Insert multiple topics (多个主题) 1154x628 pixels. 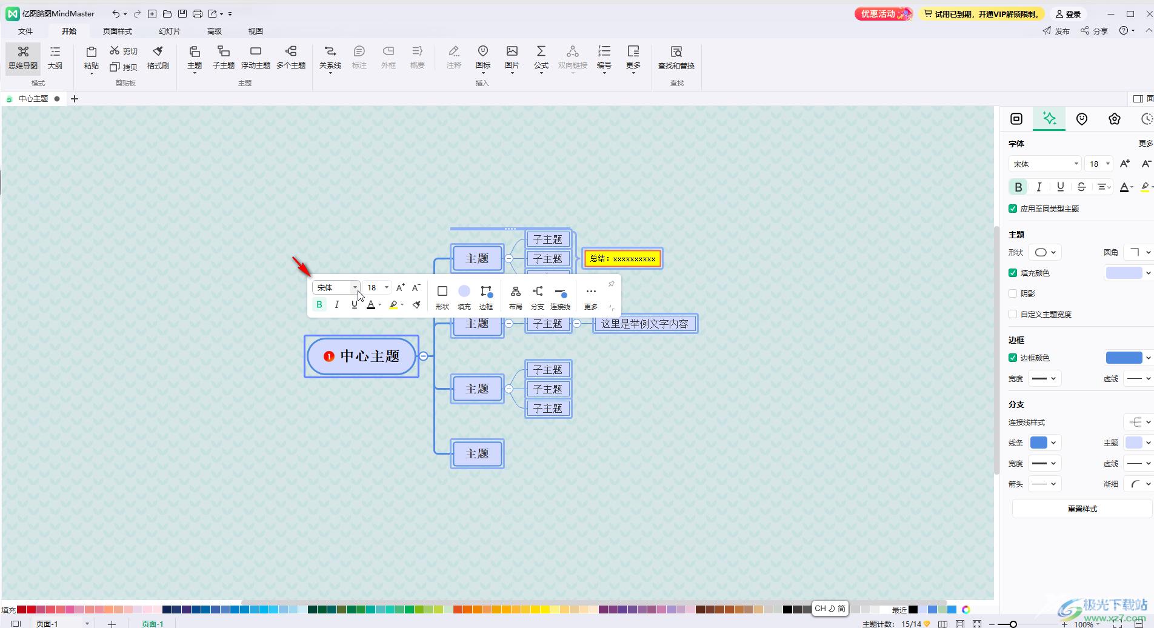pyautogui.click(x=291, y=58)
